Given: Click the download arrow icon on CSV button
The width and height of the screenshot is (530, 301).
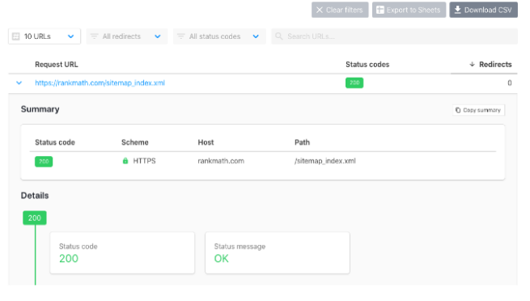Looking at the screenshot, I should coord(457,10).
